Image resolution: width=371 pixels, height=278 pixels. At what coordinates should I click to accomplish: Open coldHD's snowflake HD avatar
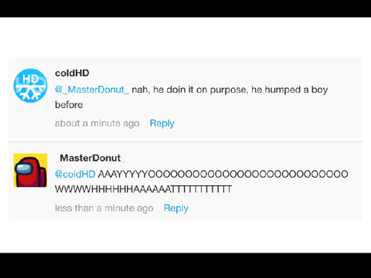tap(30, 86)
